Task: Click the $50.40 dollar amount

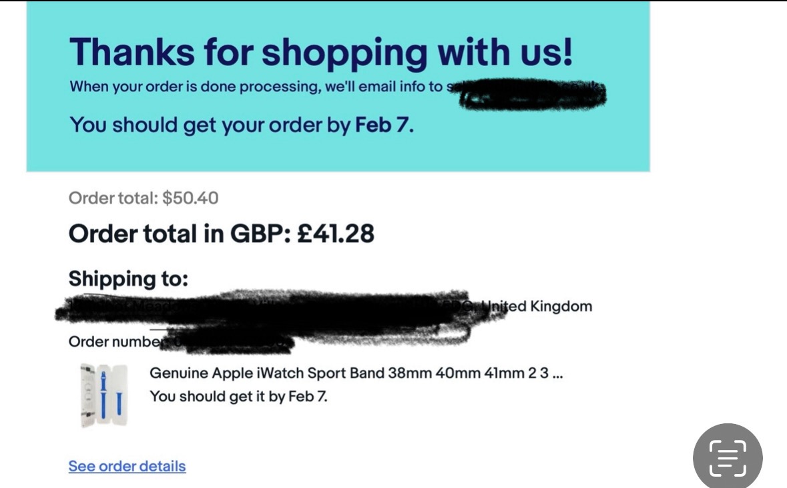Action: [x=190, y=198]
